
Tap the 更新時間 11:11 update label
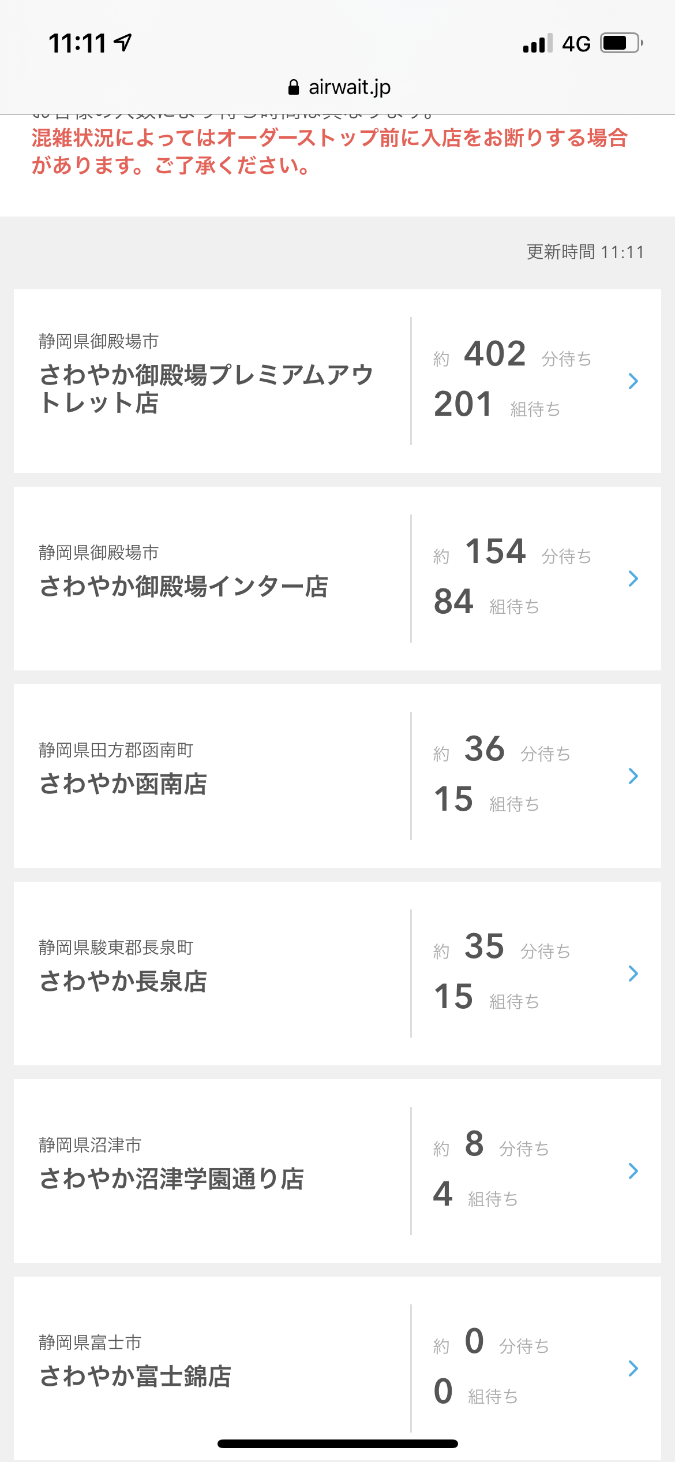pos(585,252)
